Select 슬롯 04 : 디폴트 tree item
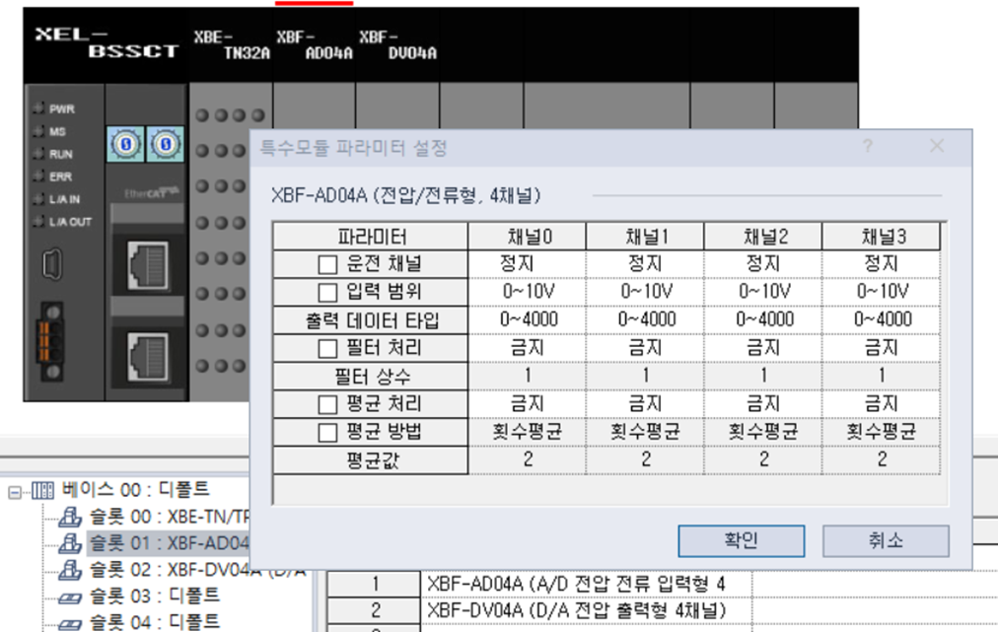 click(x=155, y=621)
